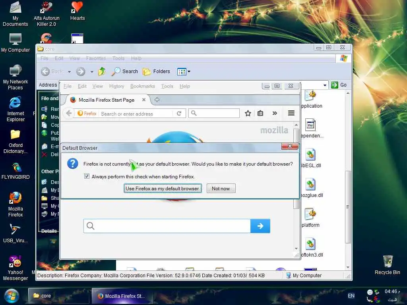Screen dimensions: 407x305
Task: Click the EN language indicator in taskbar
Action: (351, 295)
